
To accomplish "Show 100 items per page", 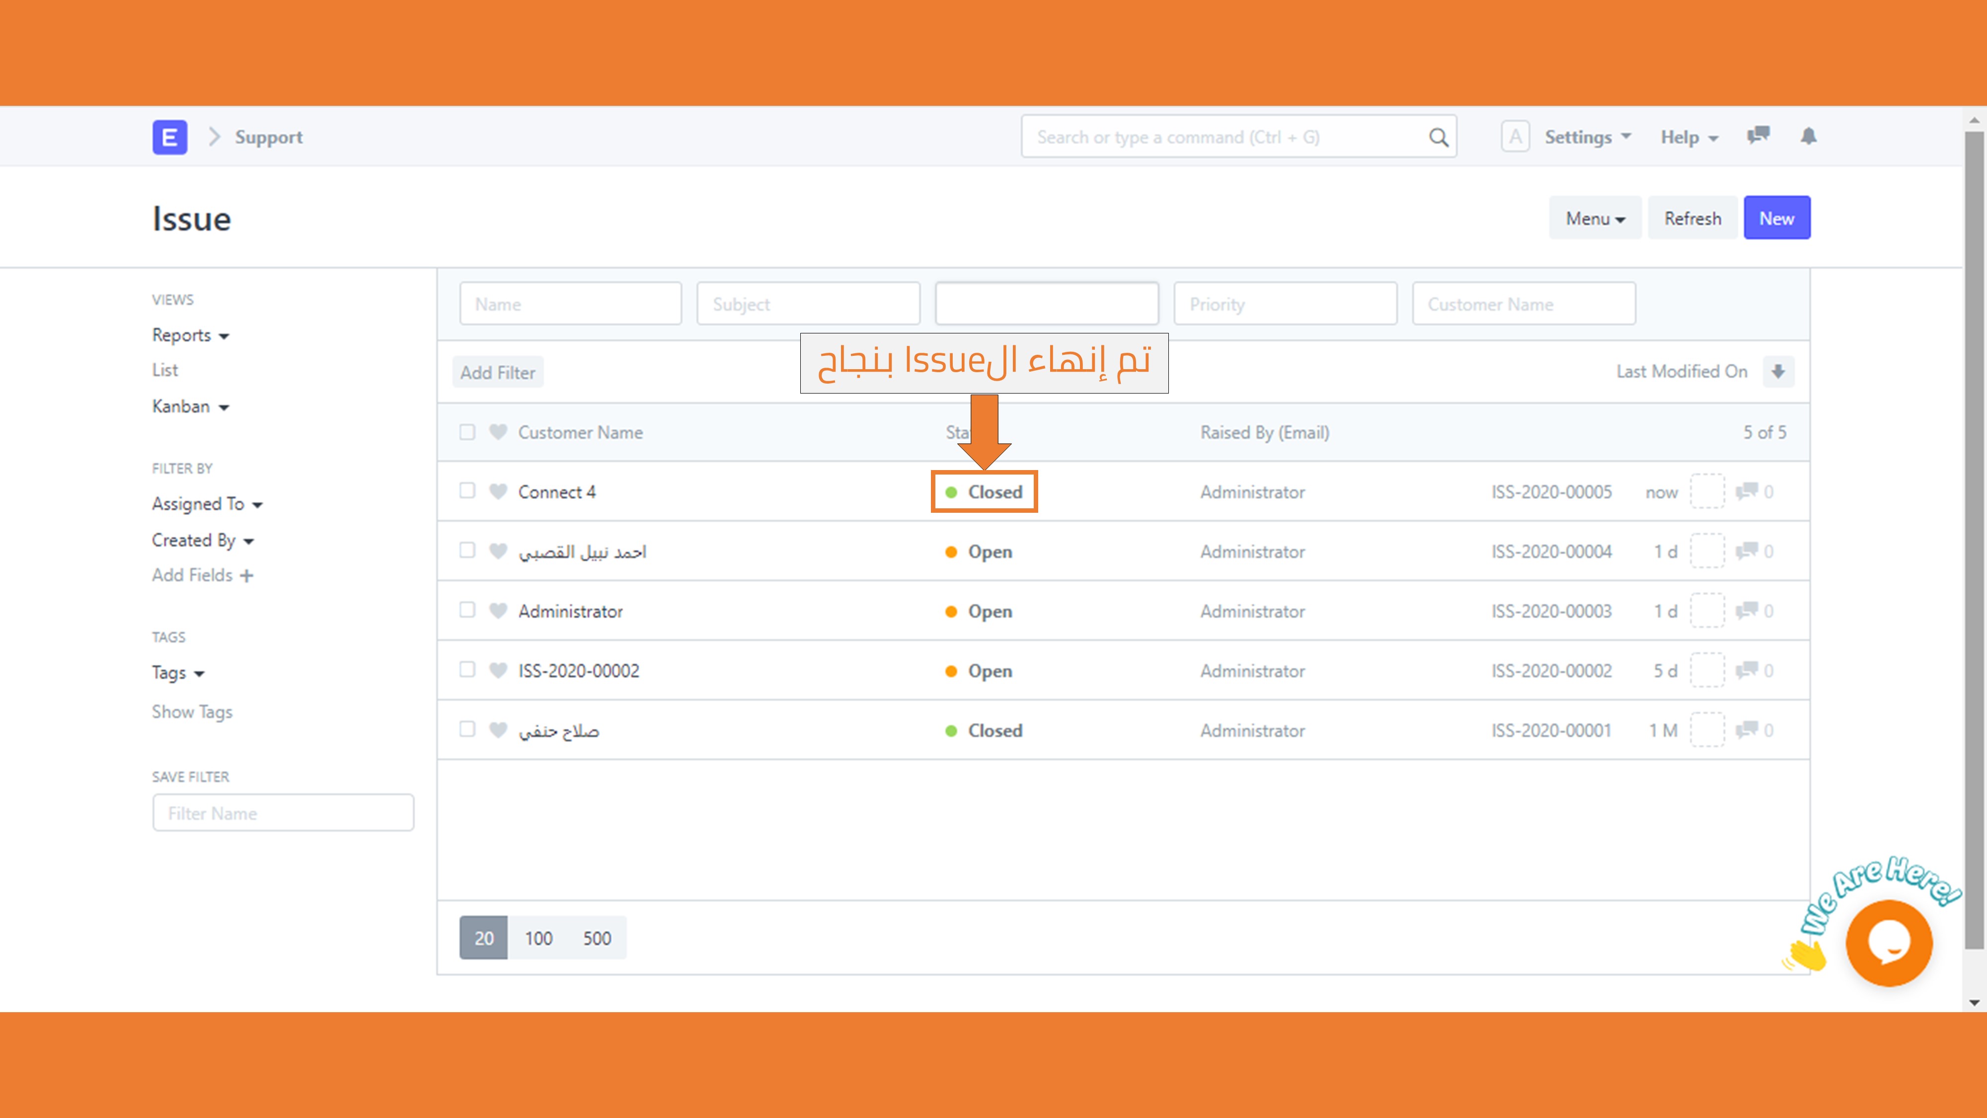I will [538, 938].
